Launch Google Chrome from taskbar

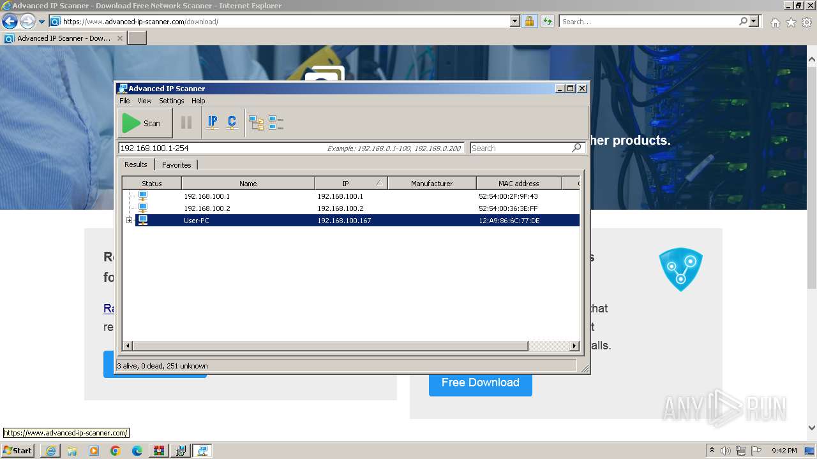(x=116, y=451)
